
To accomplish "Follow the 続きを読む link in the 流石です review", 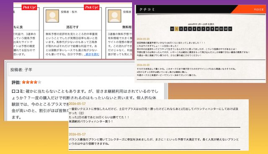I will tap(92, 54).
